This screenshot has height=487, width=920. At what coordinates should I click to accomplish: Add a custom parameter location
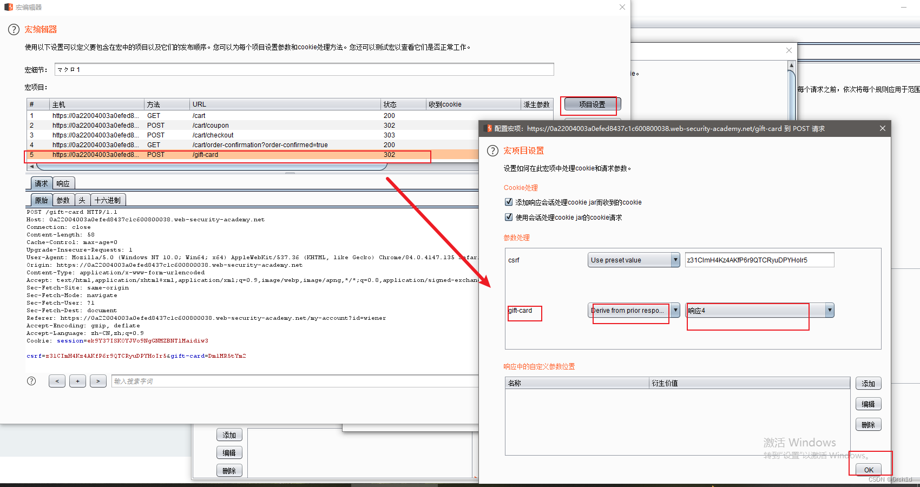click(x=869, y=384)
